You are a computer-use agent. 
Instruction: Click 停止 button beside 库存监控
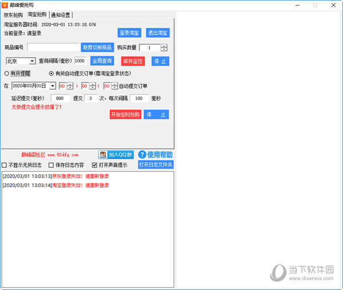(x=160, y=61)
